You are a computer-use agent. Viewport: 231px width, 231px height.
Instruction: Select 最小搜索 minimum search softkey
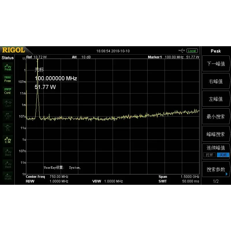coord(216,116)
